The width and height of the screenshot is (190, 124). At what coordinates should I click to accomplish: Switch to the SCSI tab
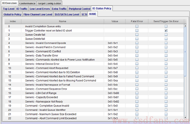[84, 14]
